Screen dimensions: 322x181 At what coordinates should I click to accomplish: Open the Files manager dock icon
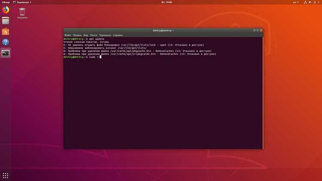pos(6,21)
